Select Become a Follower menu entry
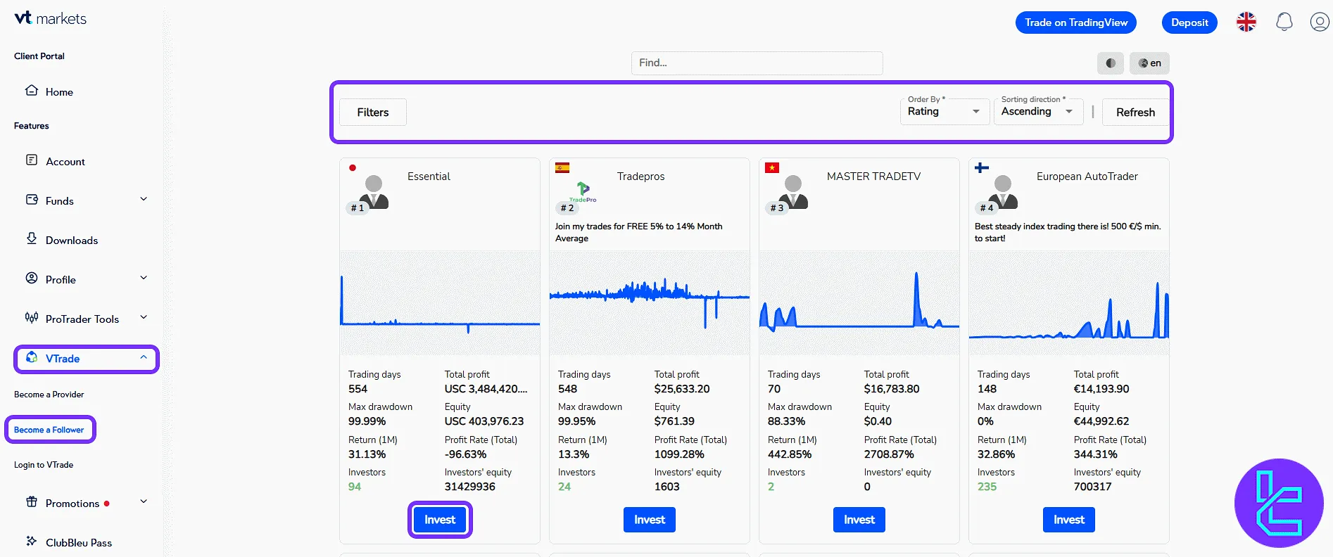 tap(49, 430)
